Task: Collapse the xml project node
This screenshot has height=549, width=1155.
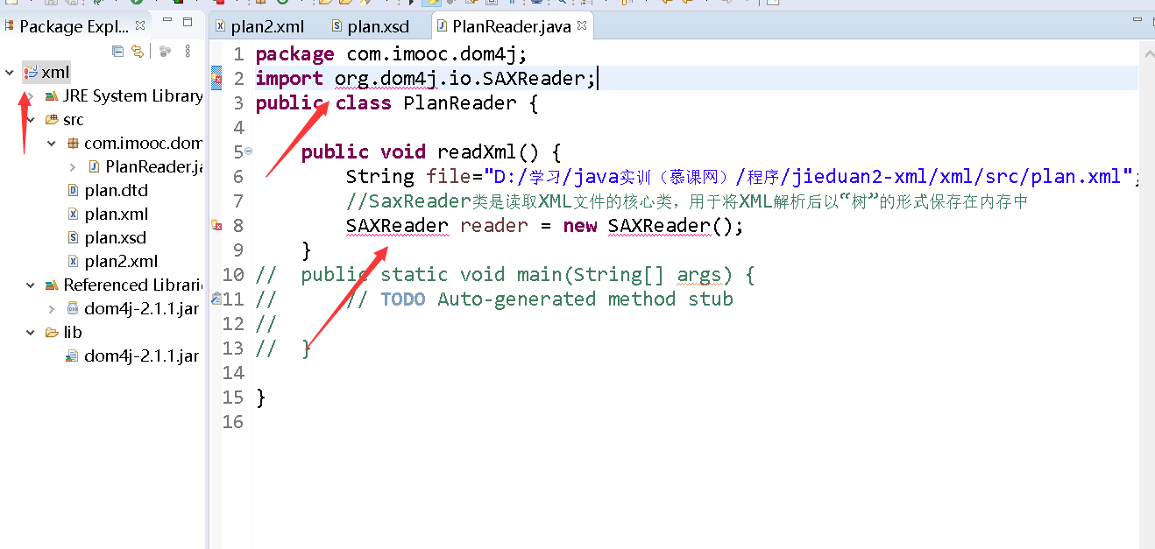Action: [x=11, y=73]
